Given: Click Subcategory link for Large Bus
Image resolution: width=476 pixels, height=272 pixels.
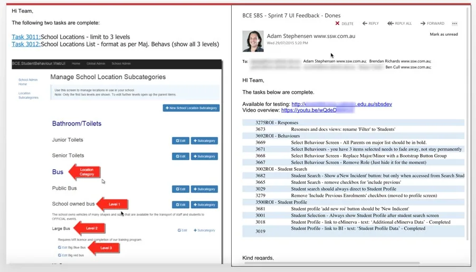Looking at the screenshot, I should point(204,230).
